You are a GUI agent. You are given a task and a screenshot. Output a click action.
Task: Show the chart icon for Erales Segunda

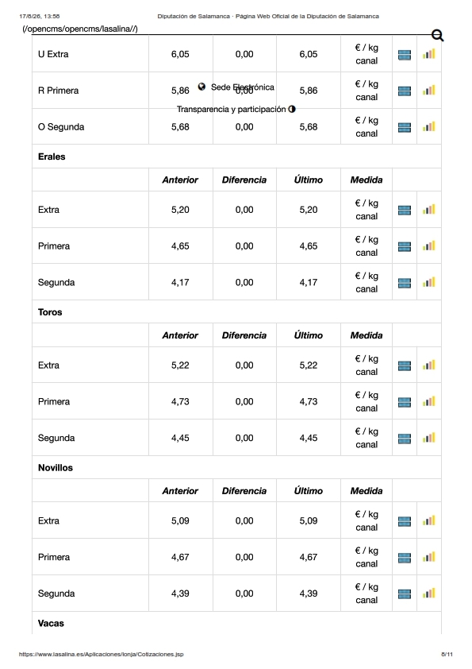pyautogui.click(x=429, y=282)
